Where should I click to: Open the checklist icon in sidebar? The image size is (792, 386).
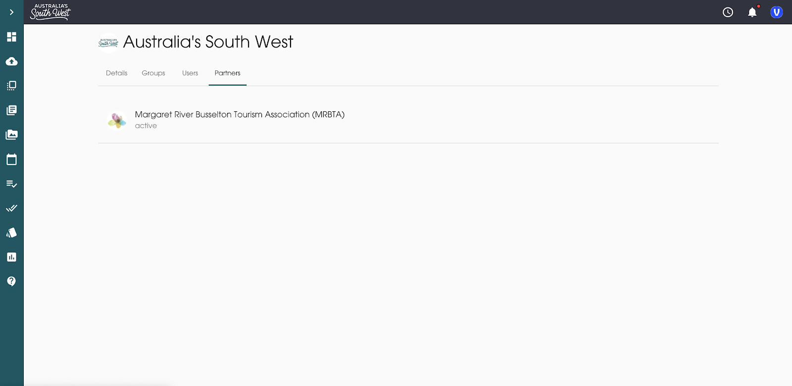point(11,184)
